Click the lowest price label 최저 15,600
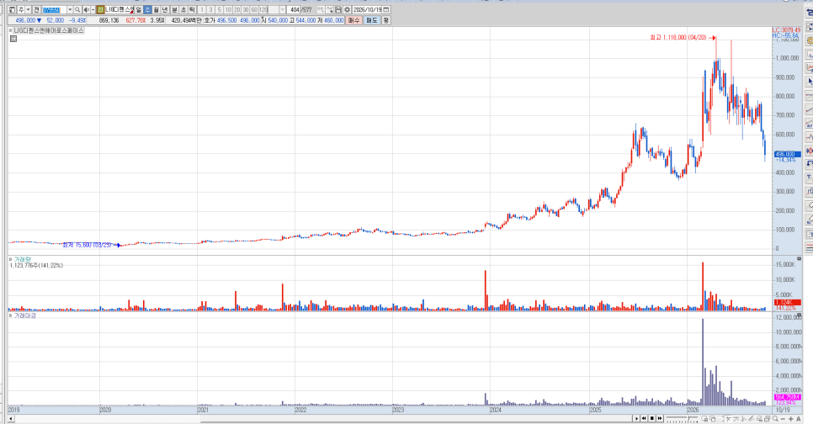The width and height of the screenshot is (813, 424). [87, 245]
